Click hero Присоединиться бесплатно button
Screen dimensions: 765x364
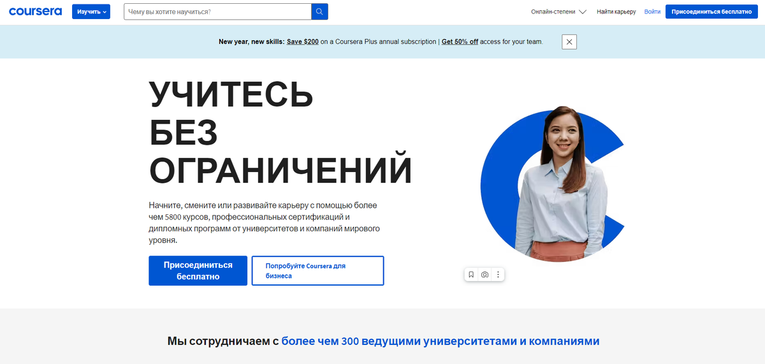point(198,271)
